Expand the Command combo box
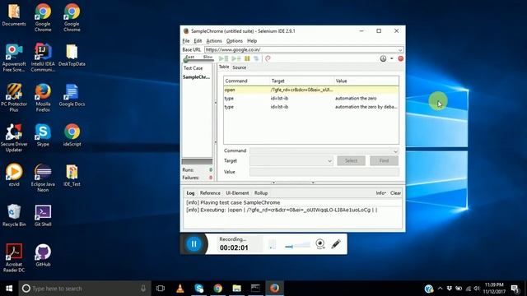 pyautogui.click(x=395, y=151)
